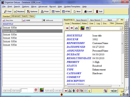Click lightbulb icon in bottom record toolbar
The image size is (130, 97).
pyautogui.click(x=89, y=91)
